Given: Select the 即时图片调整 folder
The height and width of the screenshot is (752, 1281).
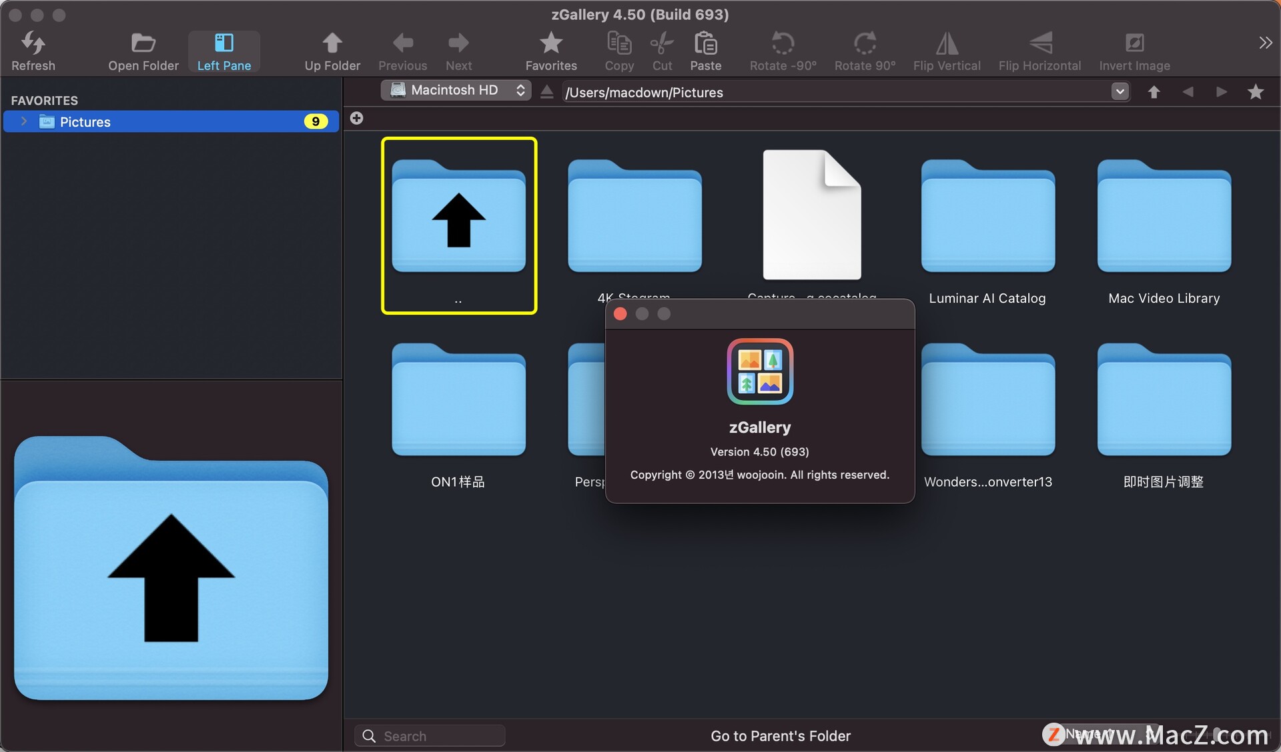Looking at the screenshot, I should (x=1164, y=400).
